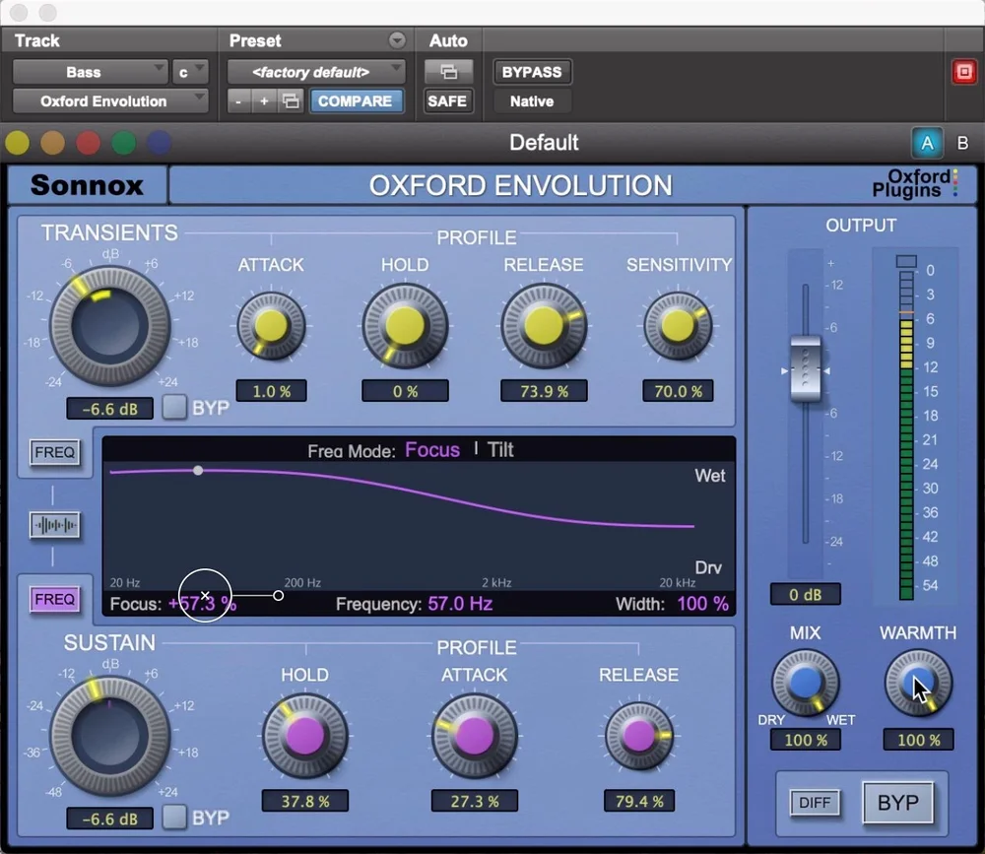Toggle BYP for the Transients section

(x=173, y=408)
